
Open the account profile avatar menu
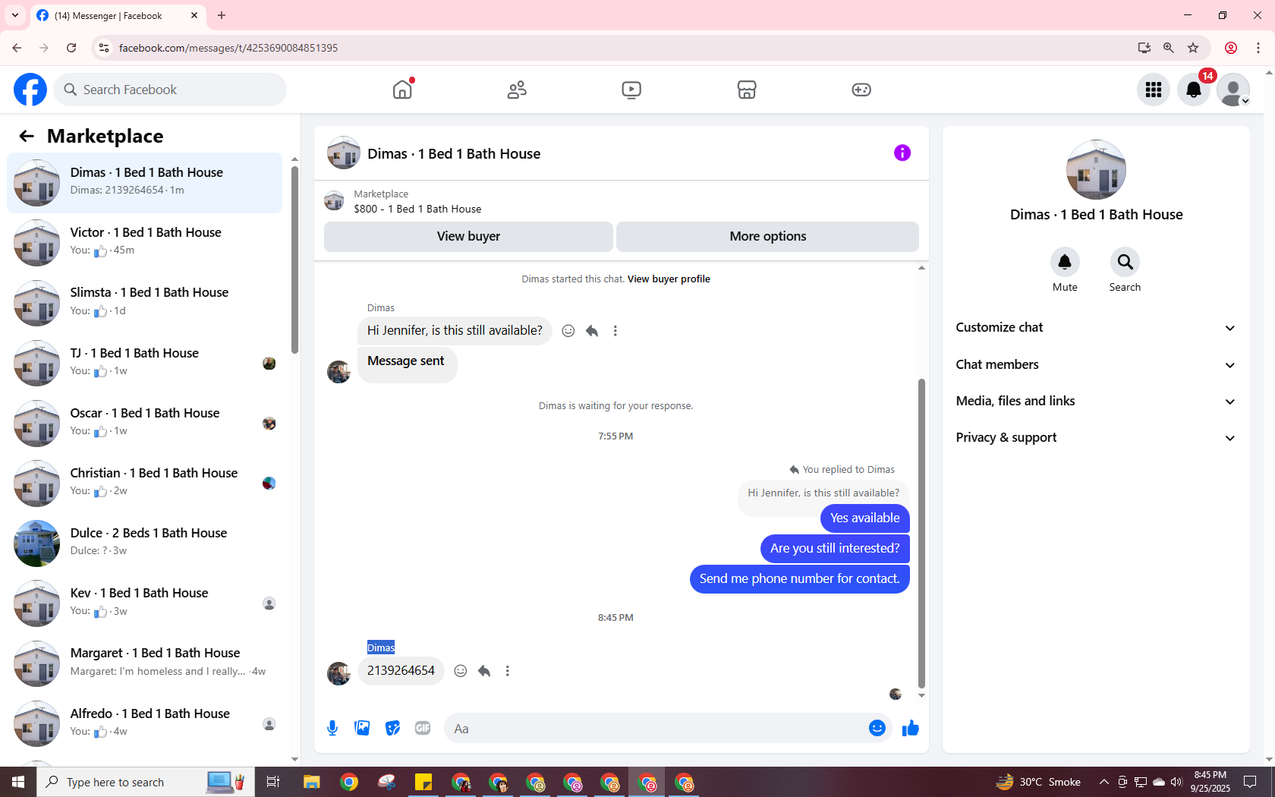tap(1233, 90)
